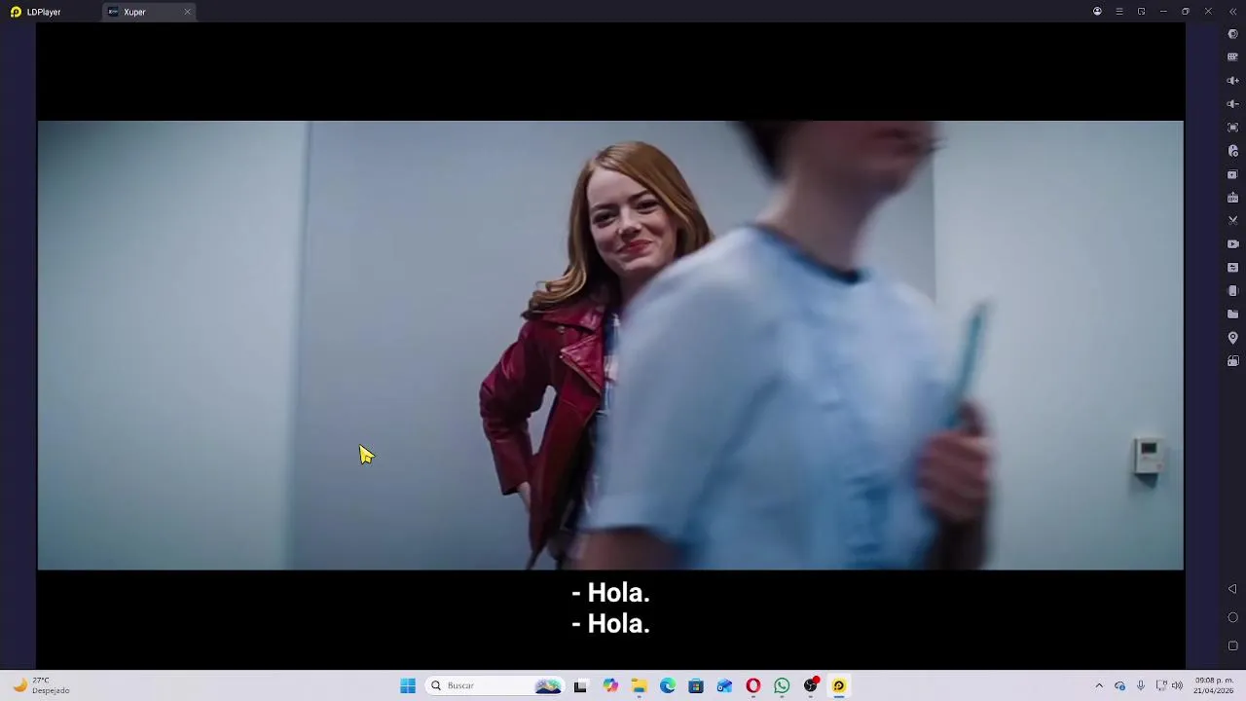Tap the Android back triangle button

coord(1232,589)
